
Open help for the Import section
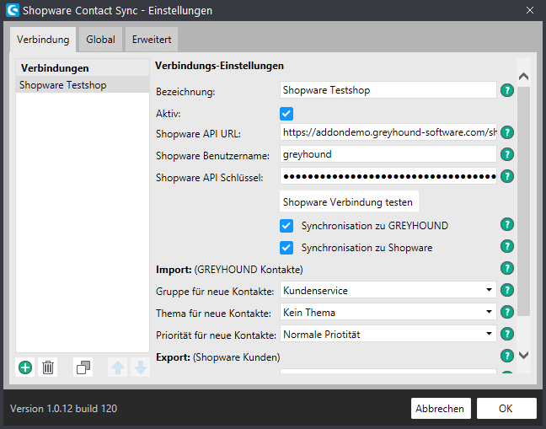pyautogui.click(x=507, y=268)
